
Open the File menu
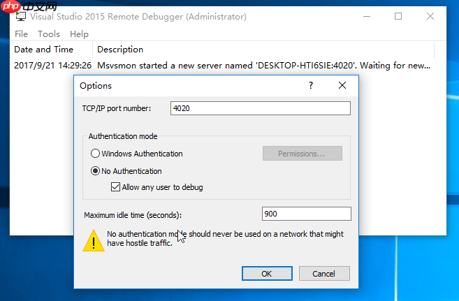[21, 34]
